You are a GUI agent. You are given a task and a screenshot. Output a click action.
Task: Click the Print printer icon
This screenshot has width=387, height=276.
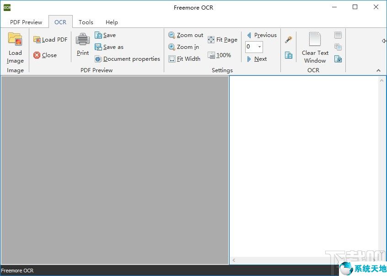point(83,40)
